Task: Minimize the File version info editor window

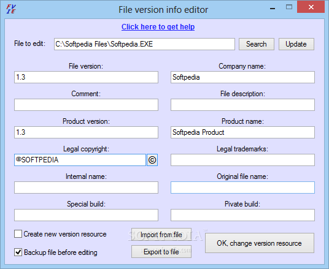Action: pyautogui.click(x=273, y=9)
